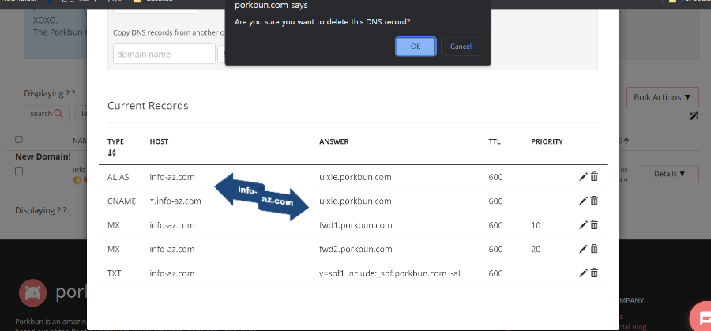The height and width of the screenshot is (331, 711).
Task: Sort records by TTL column header
Action: [495, 141]
